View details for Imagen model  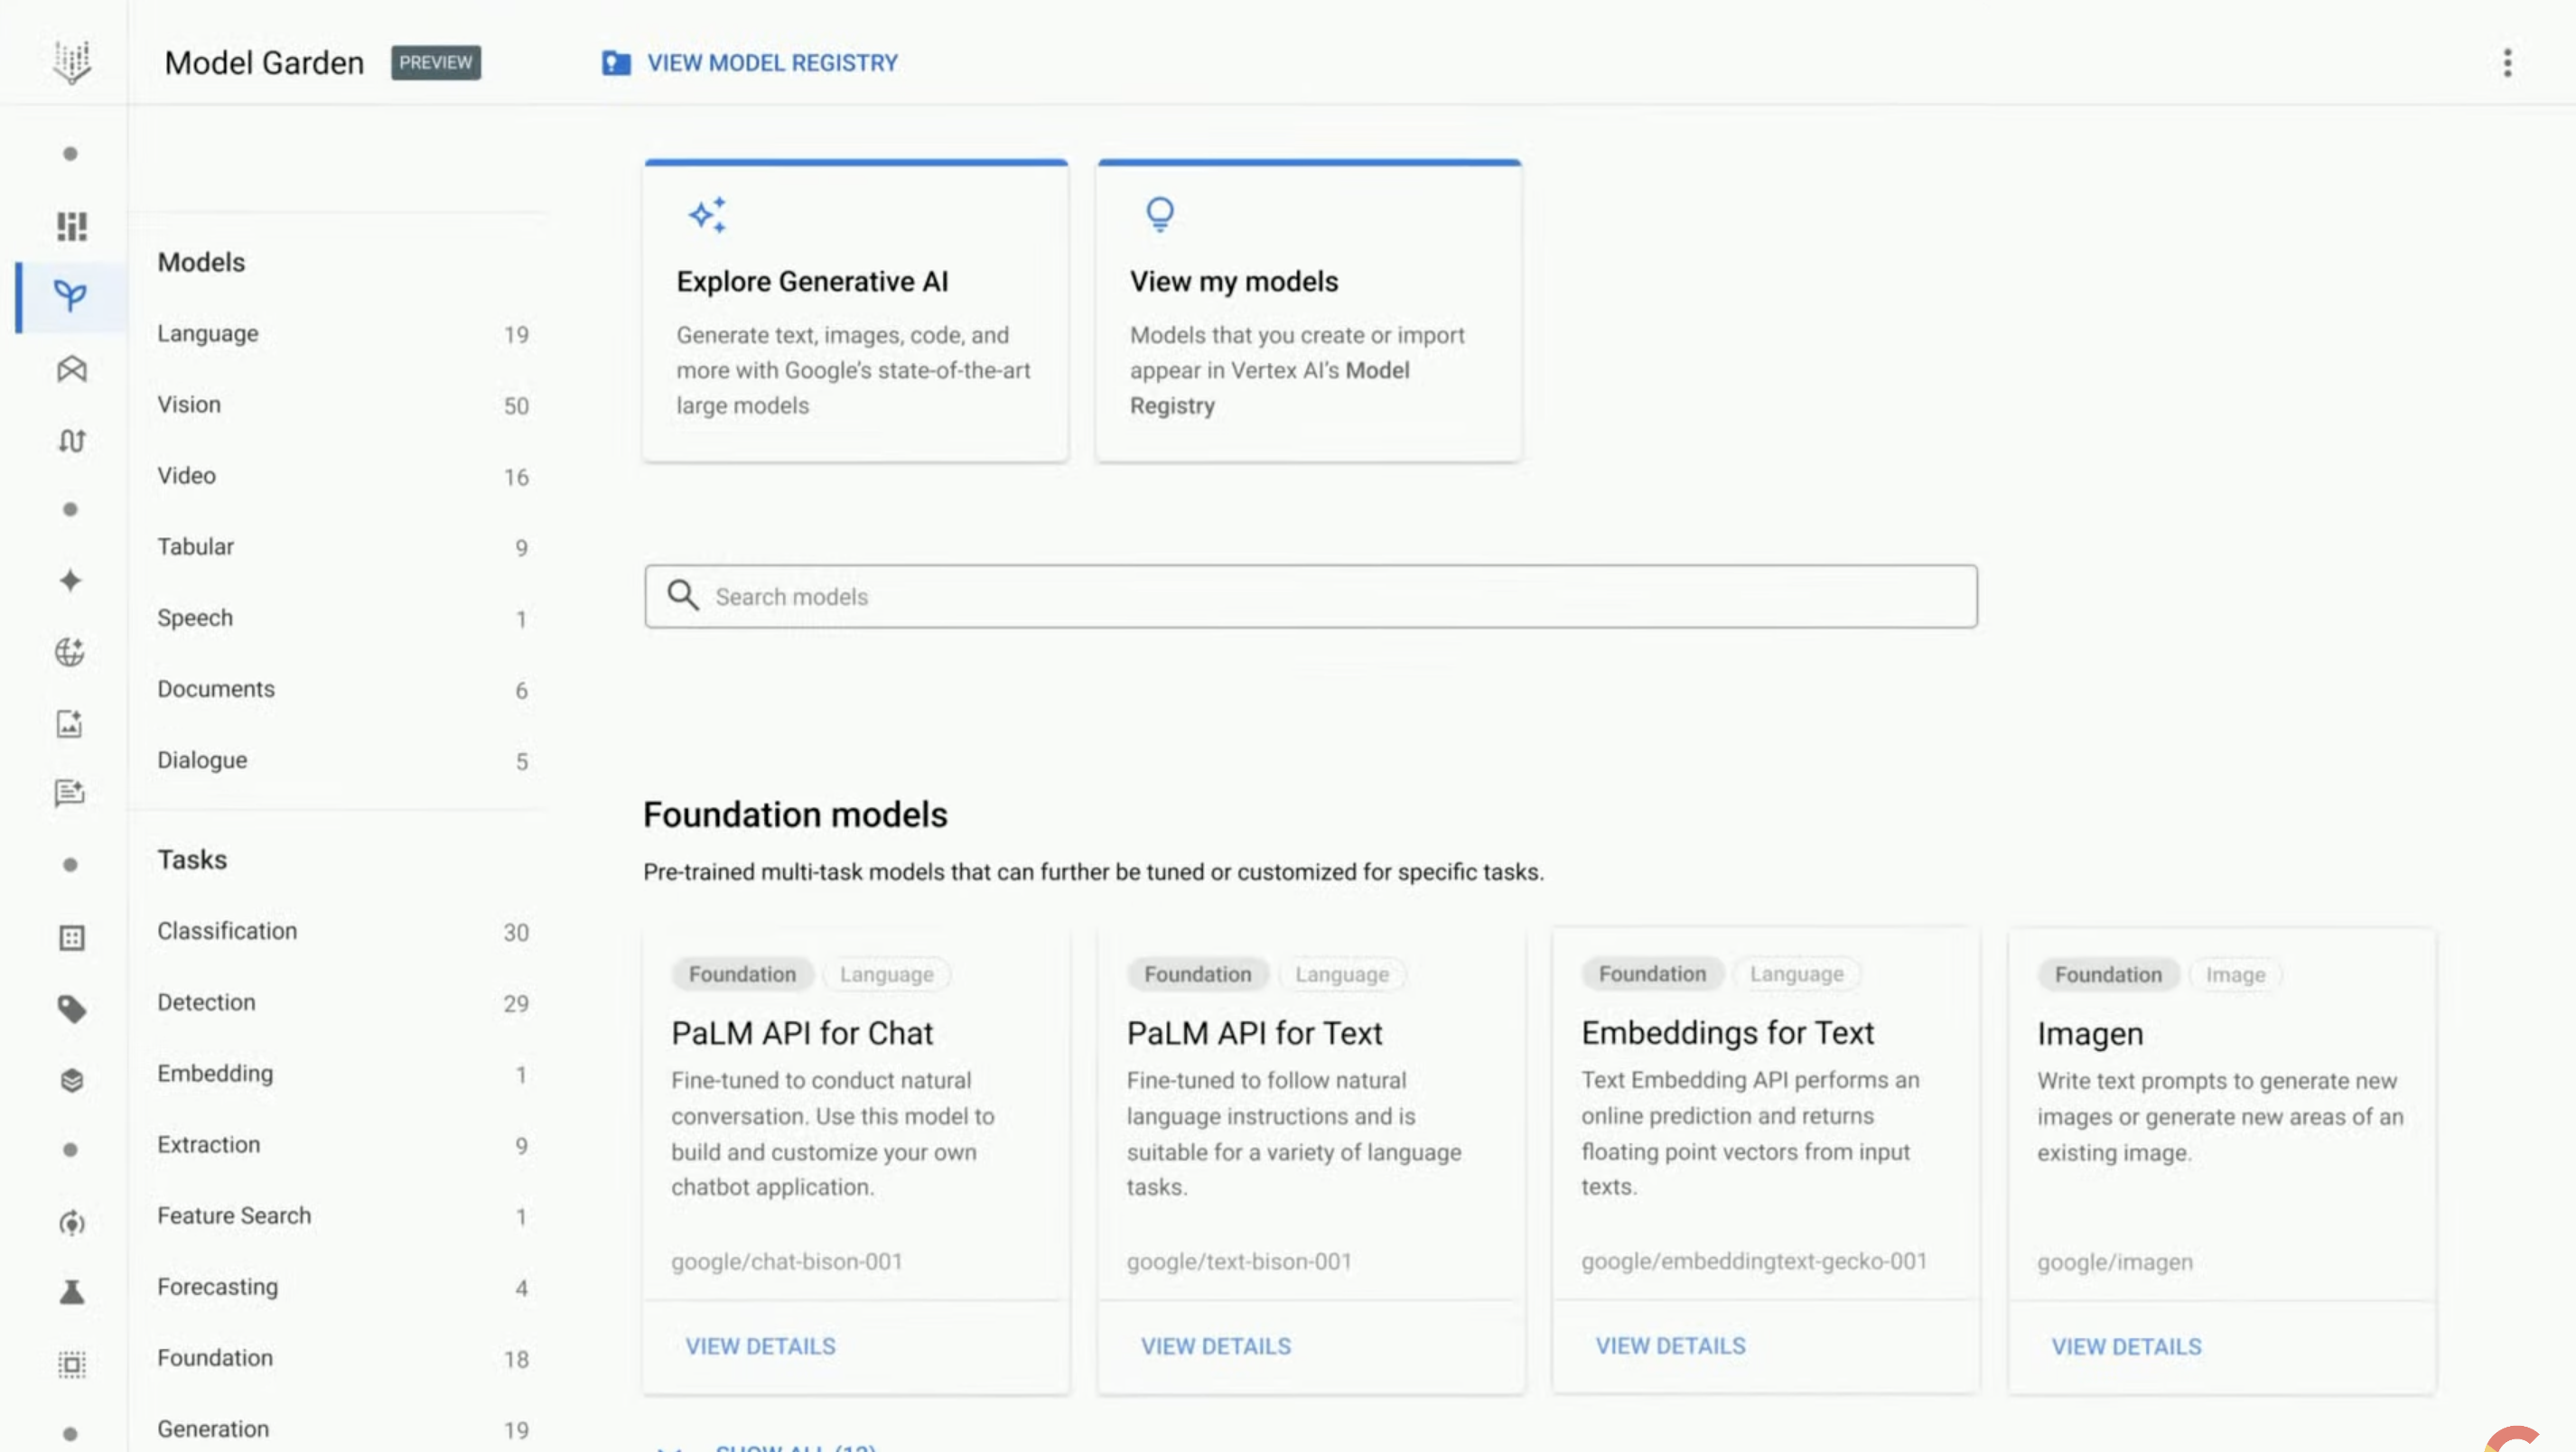click(2126, 1347)
